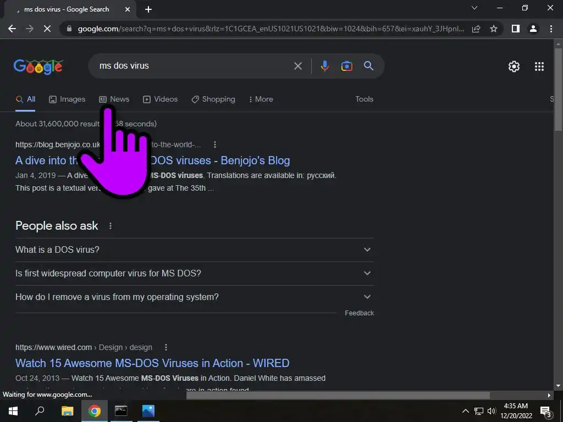Click the share page icon in address bar
The height and width of the screenshot is (422, 563).
(476, 29)
